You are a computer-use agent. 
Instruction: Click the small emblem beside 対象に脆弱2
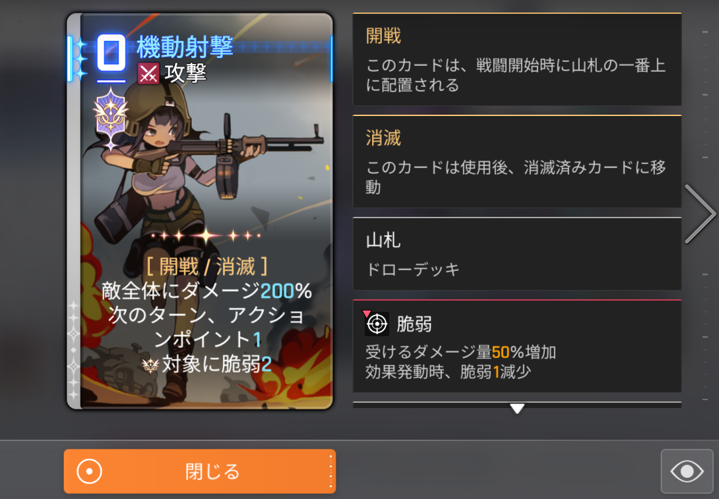150,365
